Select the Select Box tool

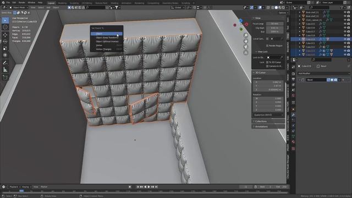pos(5,20)
